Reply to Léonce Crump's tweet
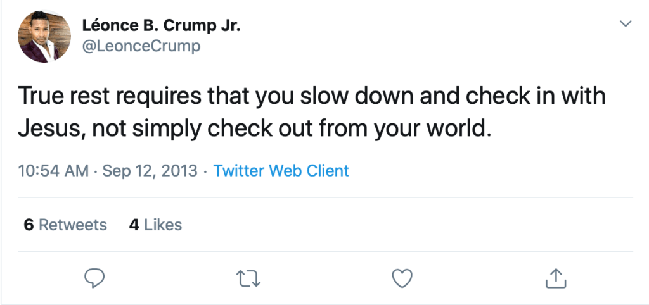 [x=94, y=277]
